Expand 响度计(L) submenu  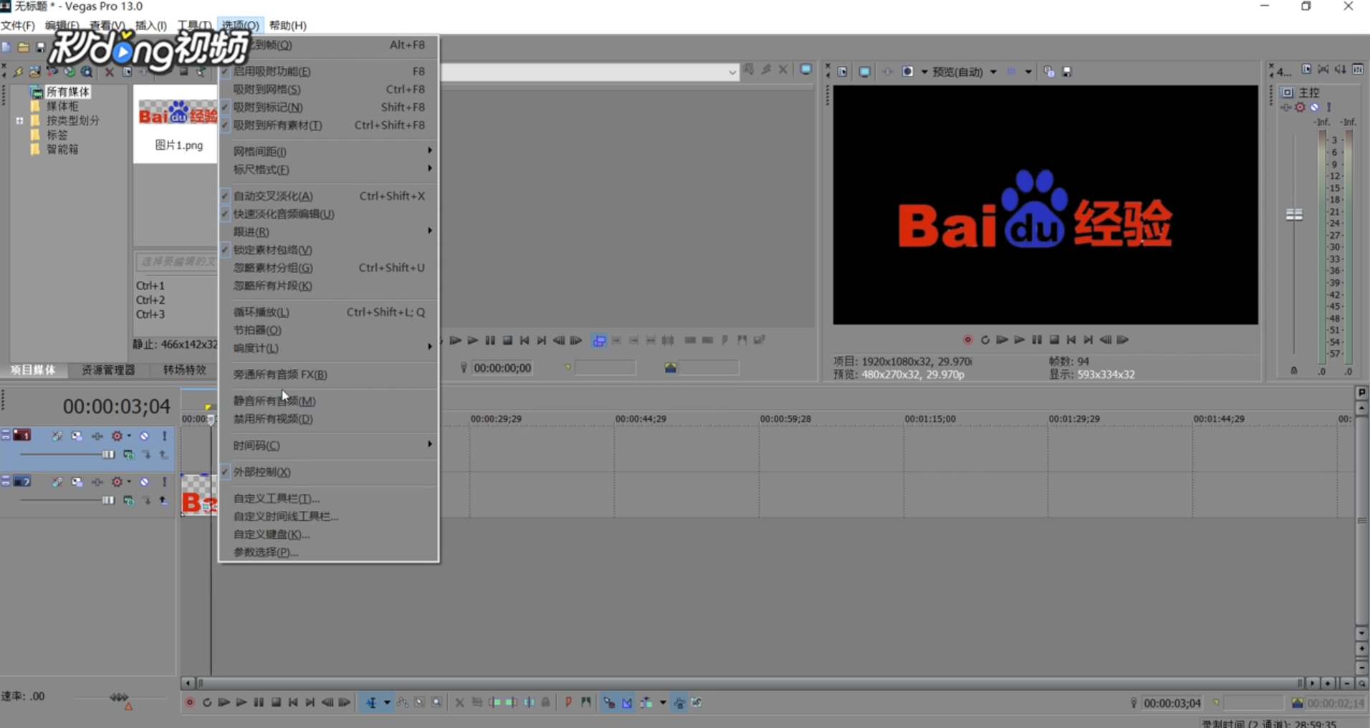pos(329,348)
